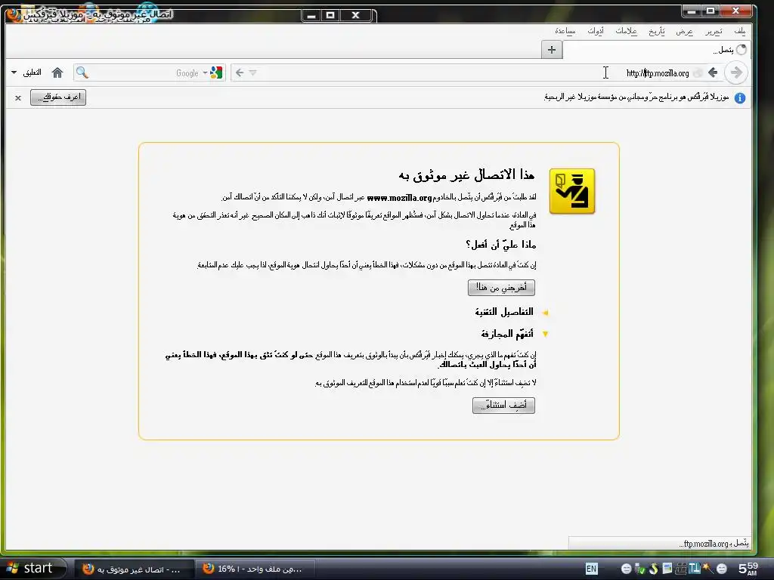Click the safely remove hardware tray icon
Viewport: 774px width, 580px height.
point(639,569)
